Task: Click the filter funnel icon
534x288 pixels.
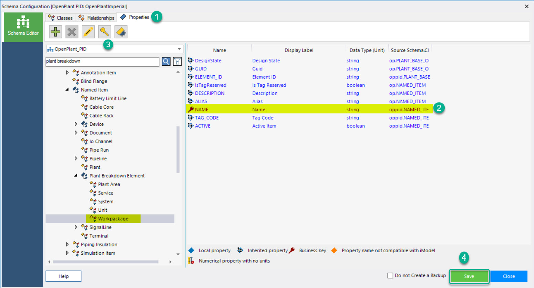Action: click(x=177, y=62)
